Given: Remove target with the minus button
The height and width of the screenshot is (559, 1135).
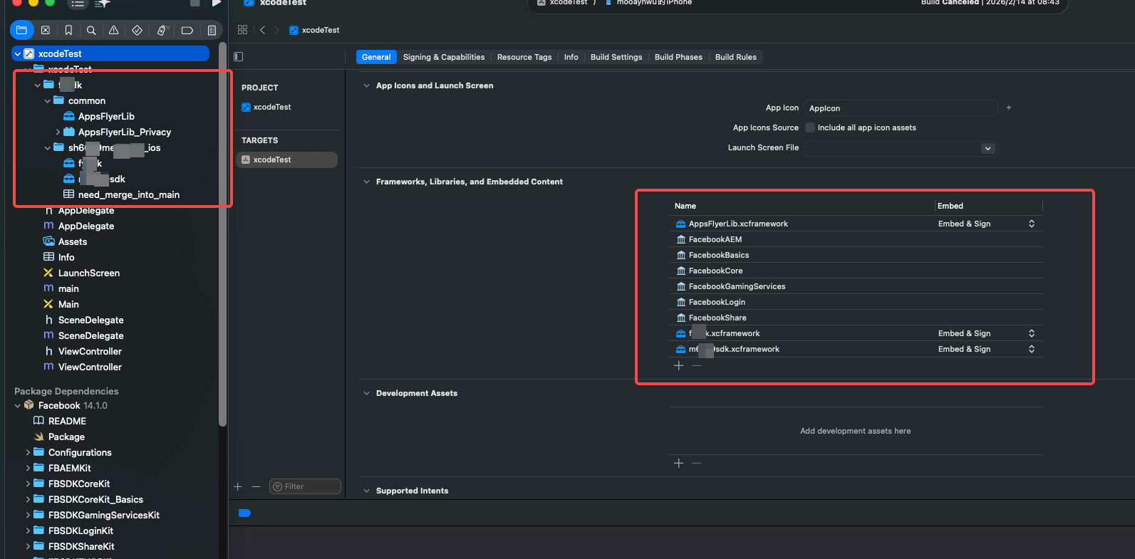Looking at the screenshot, I should click(x=256, y=486).
